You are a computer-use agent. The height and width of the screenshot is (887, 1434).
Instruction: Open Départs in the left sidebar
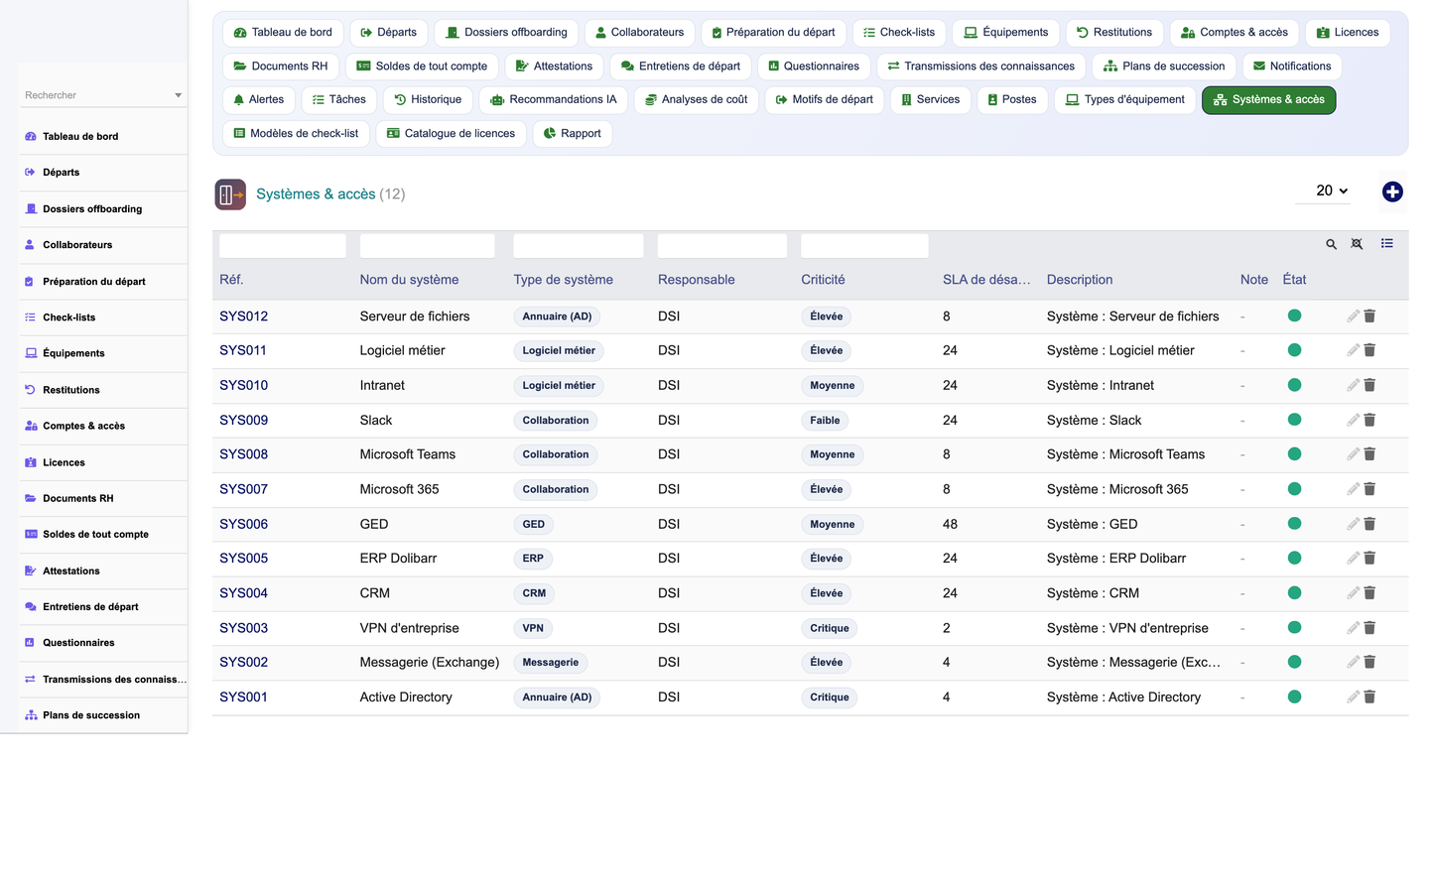[103, 173]
